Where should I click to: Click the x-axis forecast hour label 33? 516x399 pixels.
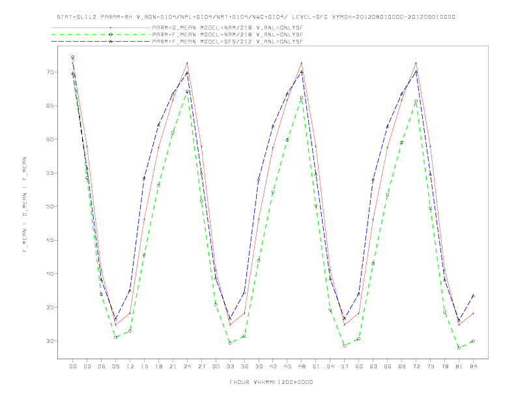(x=230, y=366)
